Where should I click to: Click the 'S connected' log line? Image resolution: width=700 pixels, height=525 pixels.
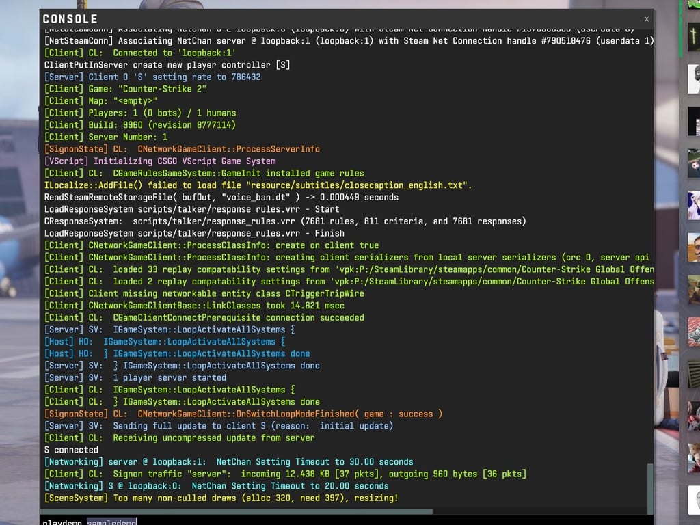tap(71, 450)
